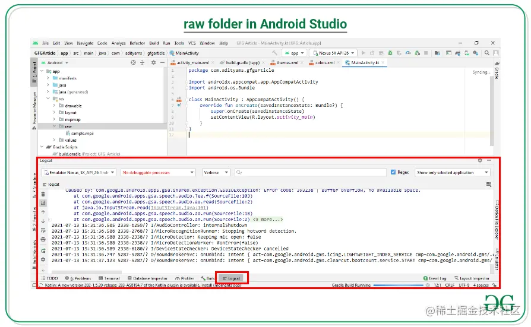Image resolution: width=531 pixels, height=327 pixels.
Task: Open the Event Log button
Action: [435, 278]
